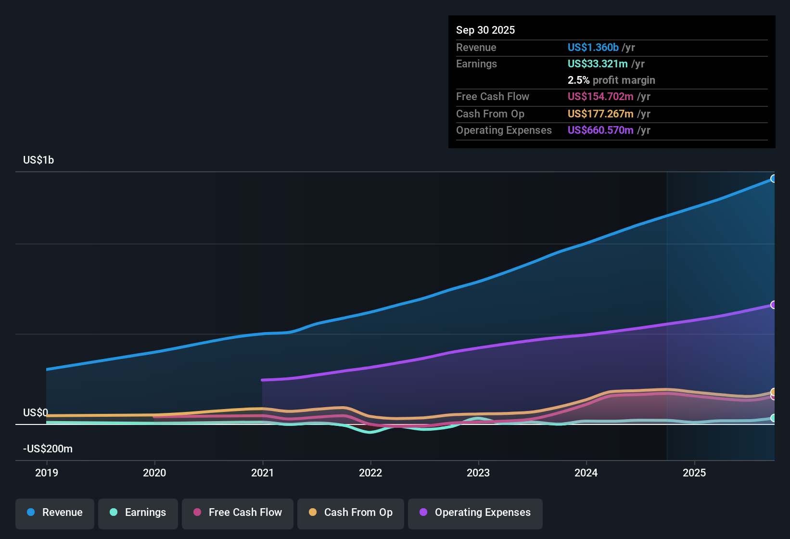Image resolution: width=790 pixels, height=539 pixels.
Task: Click the 2022 position on the timeline axis
Action: pyautogui.click(x=371, y=473)
